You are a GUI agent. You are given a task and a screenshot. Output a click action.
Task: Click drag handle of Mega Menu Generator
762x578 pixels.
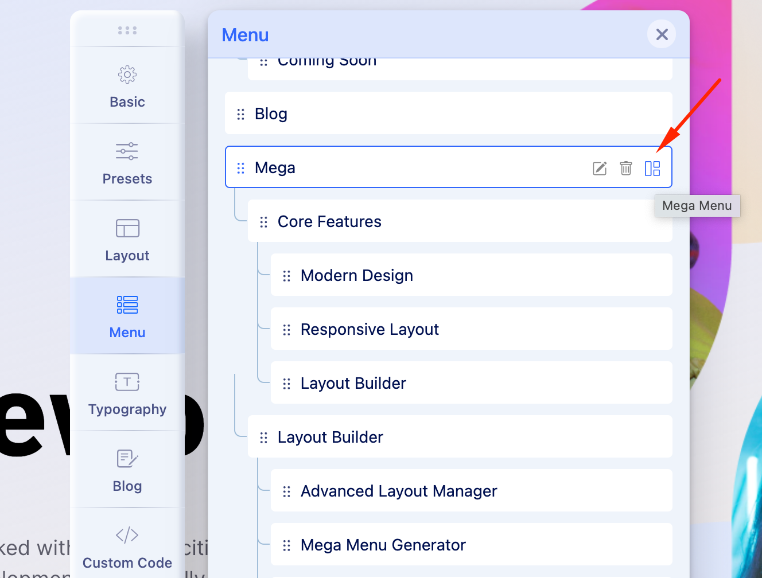click(x=287, y=545)
